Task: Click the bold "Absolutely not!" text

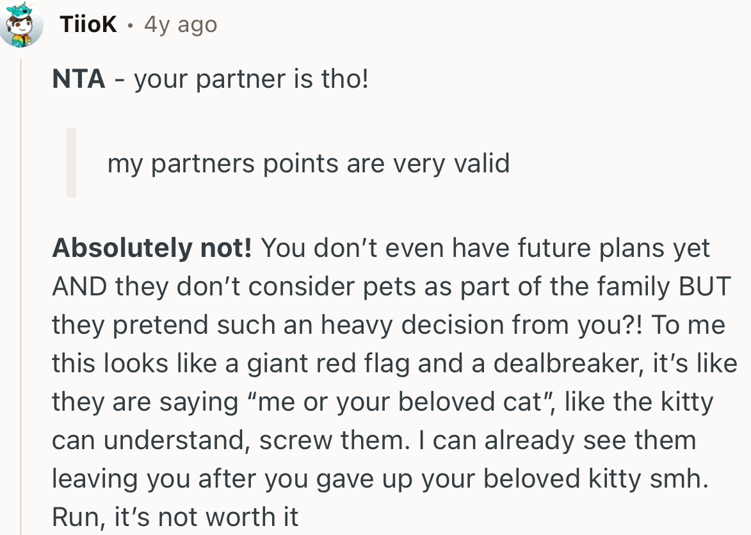Action: 152,248
